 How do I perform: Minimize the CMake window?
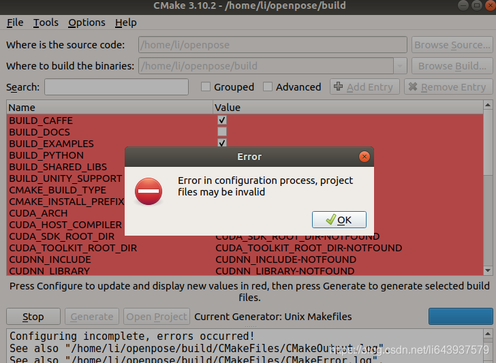463,5
